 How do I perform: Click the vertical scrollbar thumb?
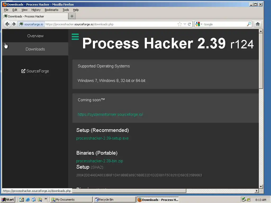[261, 61]
